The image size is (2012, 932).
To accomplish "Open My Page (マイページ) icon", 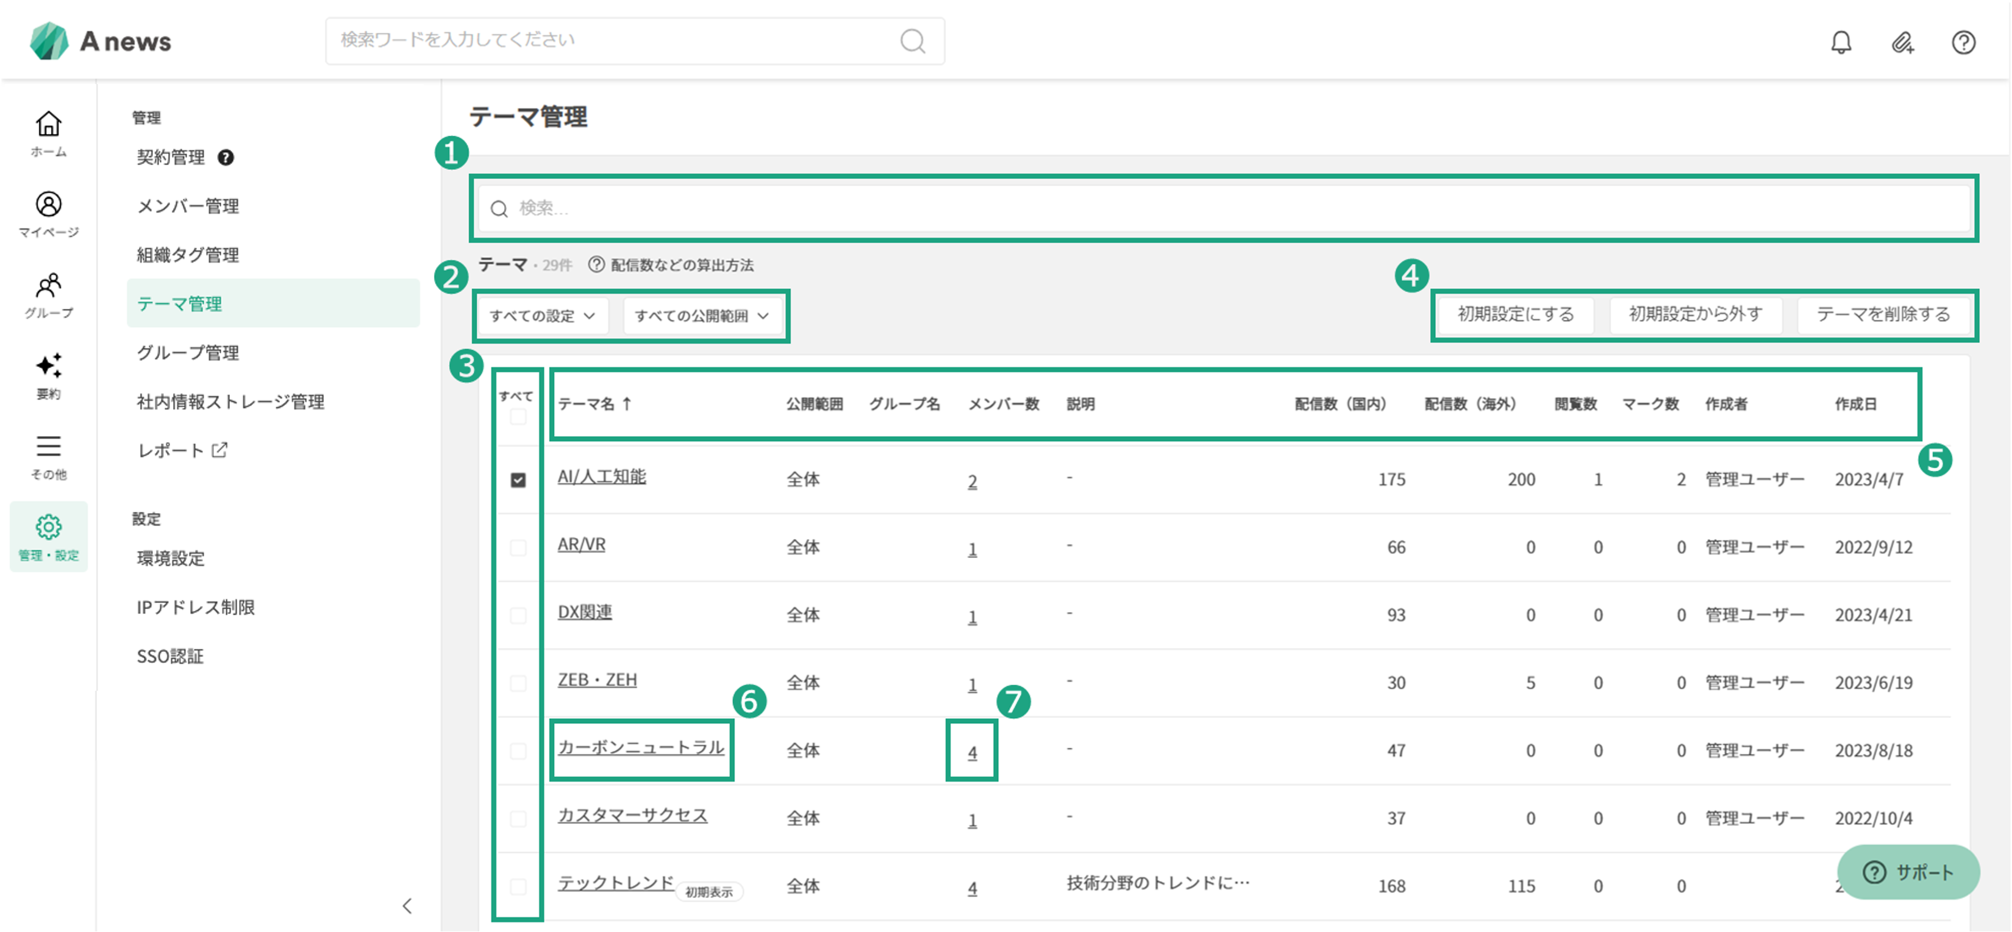I will 48,214.
